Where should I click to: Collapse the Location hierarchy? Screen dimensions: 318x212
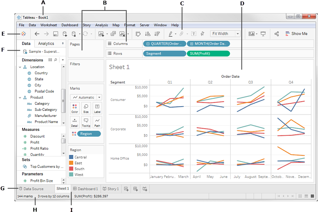tap(20, 67)
